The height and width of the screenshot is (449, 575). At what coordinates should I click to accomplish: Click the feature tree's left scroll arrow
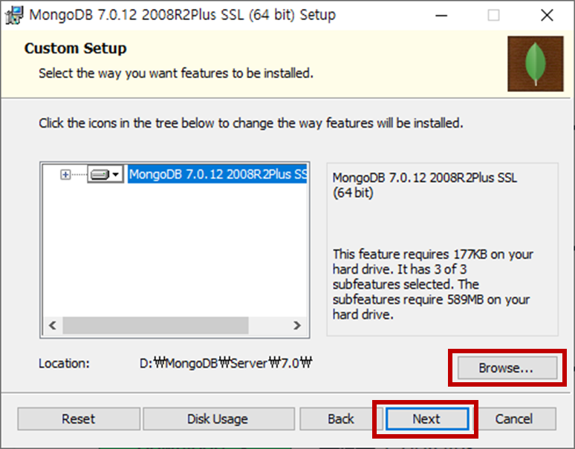[53, 325]
